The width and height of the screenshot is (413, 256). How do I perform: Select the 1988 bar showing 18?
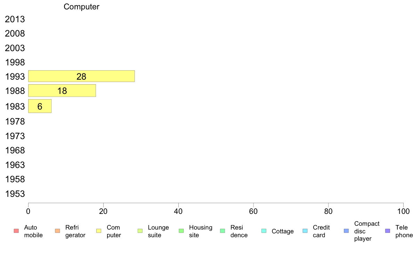point(62,91)
